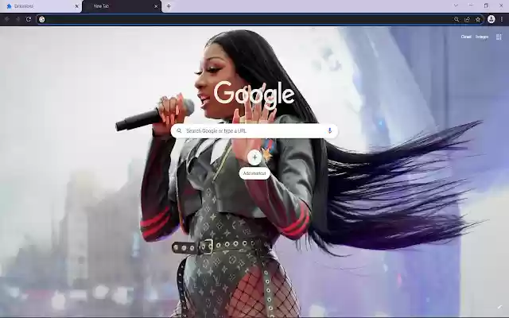The height and width of the screenshot is (318, 509).
Task: Focus the Search Google or type a URL box
Action: click(254, 130)
